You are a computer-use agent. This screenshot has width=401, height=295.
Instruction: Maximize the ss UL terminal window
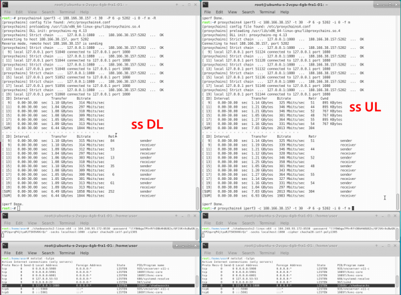pyautogui.click(x=389, y=4)
